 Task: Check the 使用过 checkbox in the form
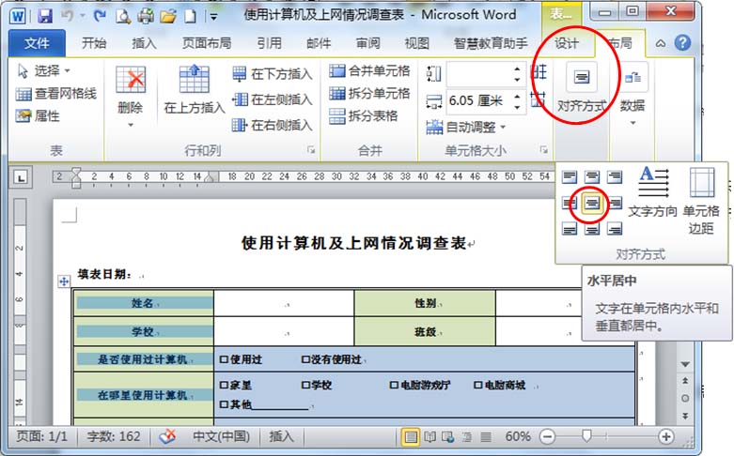point(224,359)
